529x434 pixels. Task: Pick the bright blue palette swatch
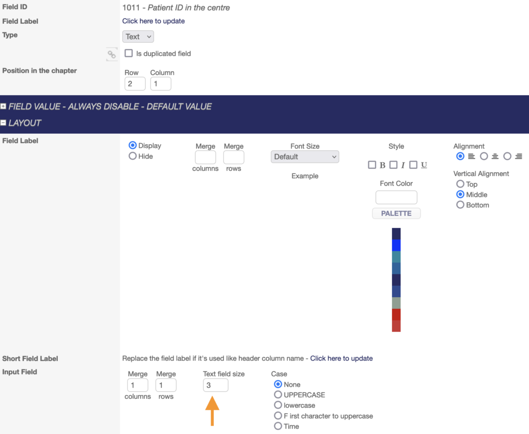[396, 245]
